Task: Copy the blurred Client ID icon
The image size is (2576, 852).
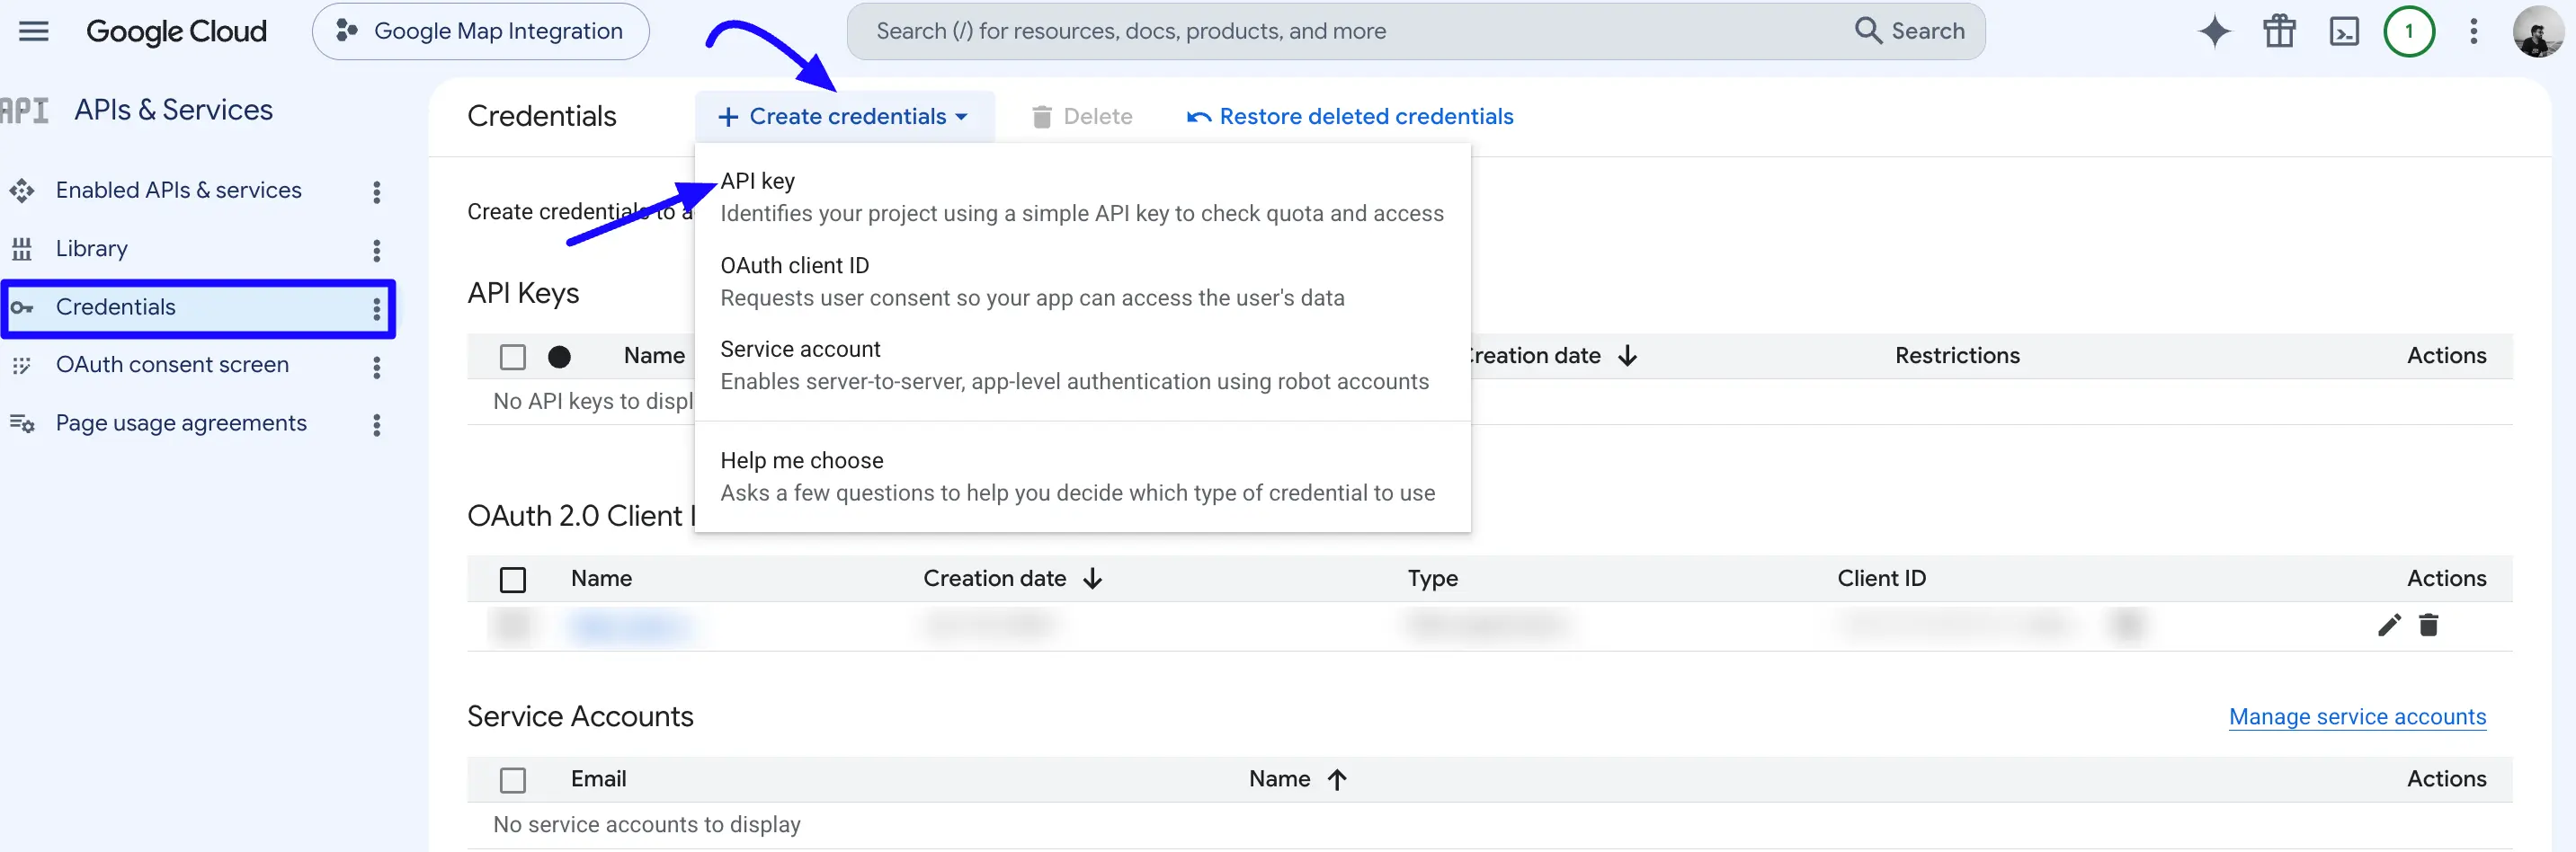Action: pyautogui.click(x=2126, y=625)
